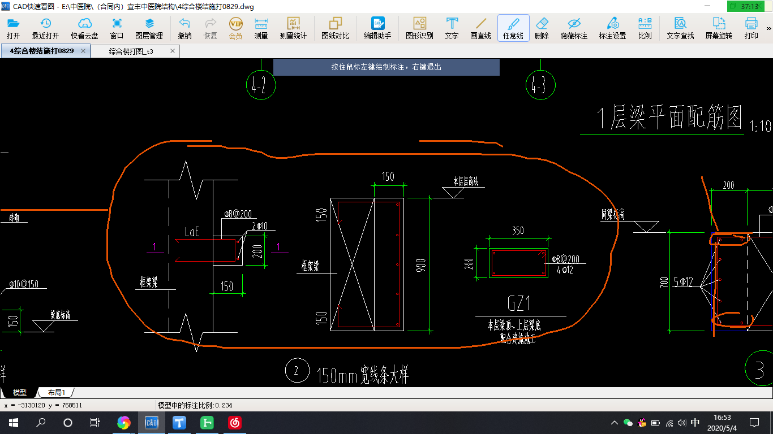Click the 4-3 axis bubble

tap(539, 85)
